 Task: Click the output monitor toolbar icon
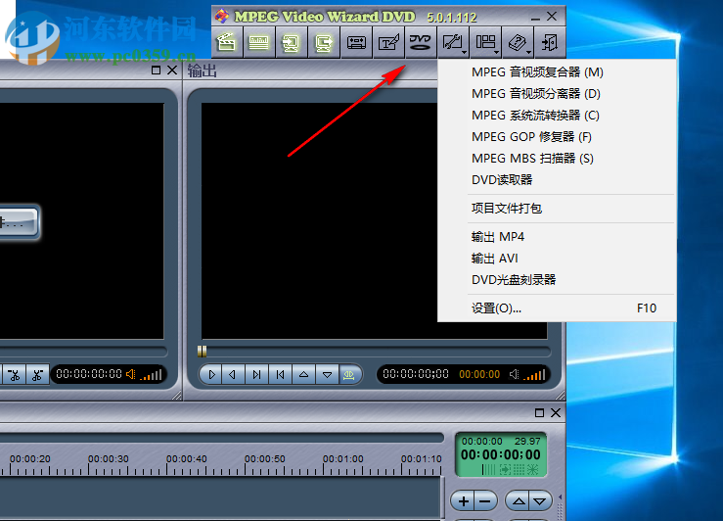point(324,42)
